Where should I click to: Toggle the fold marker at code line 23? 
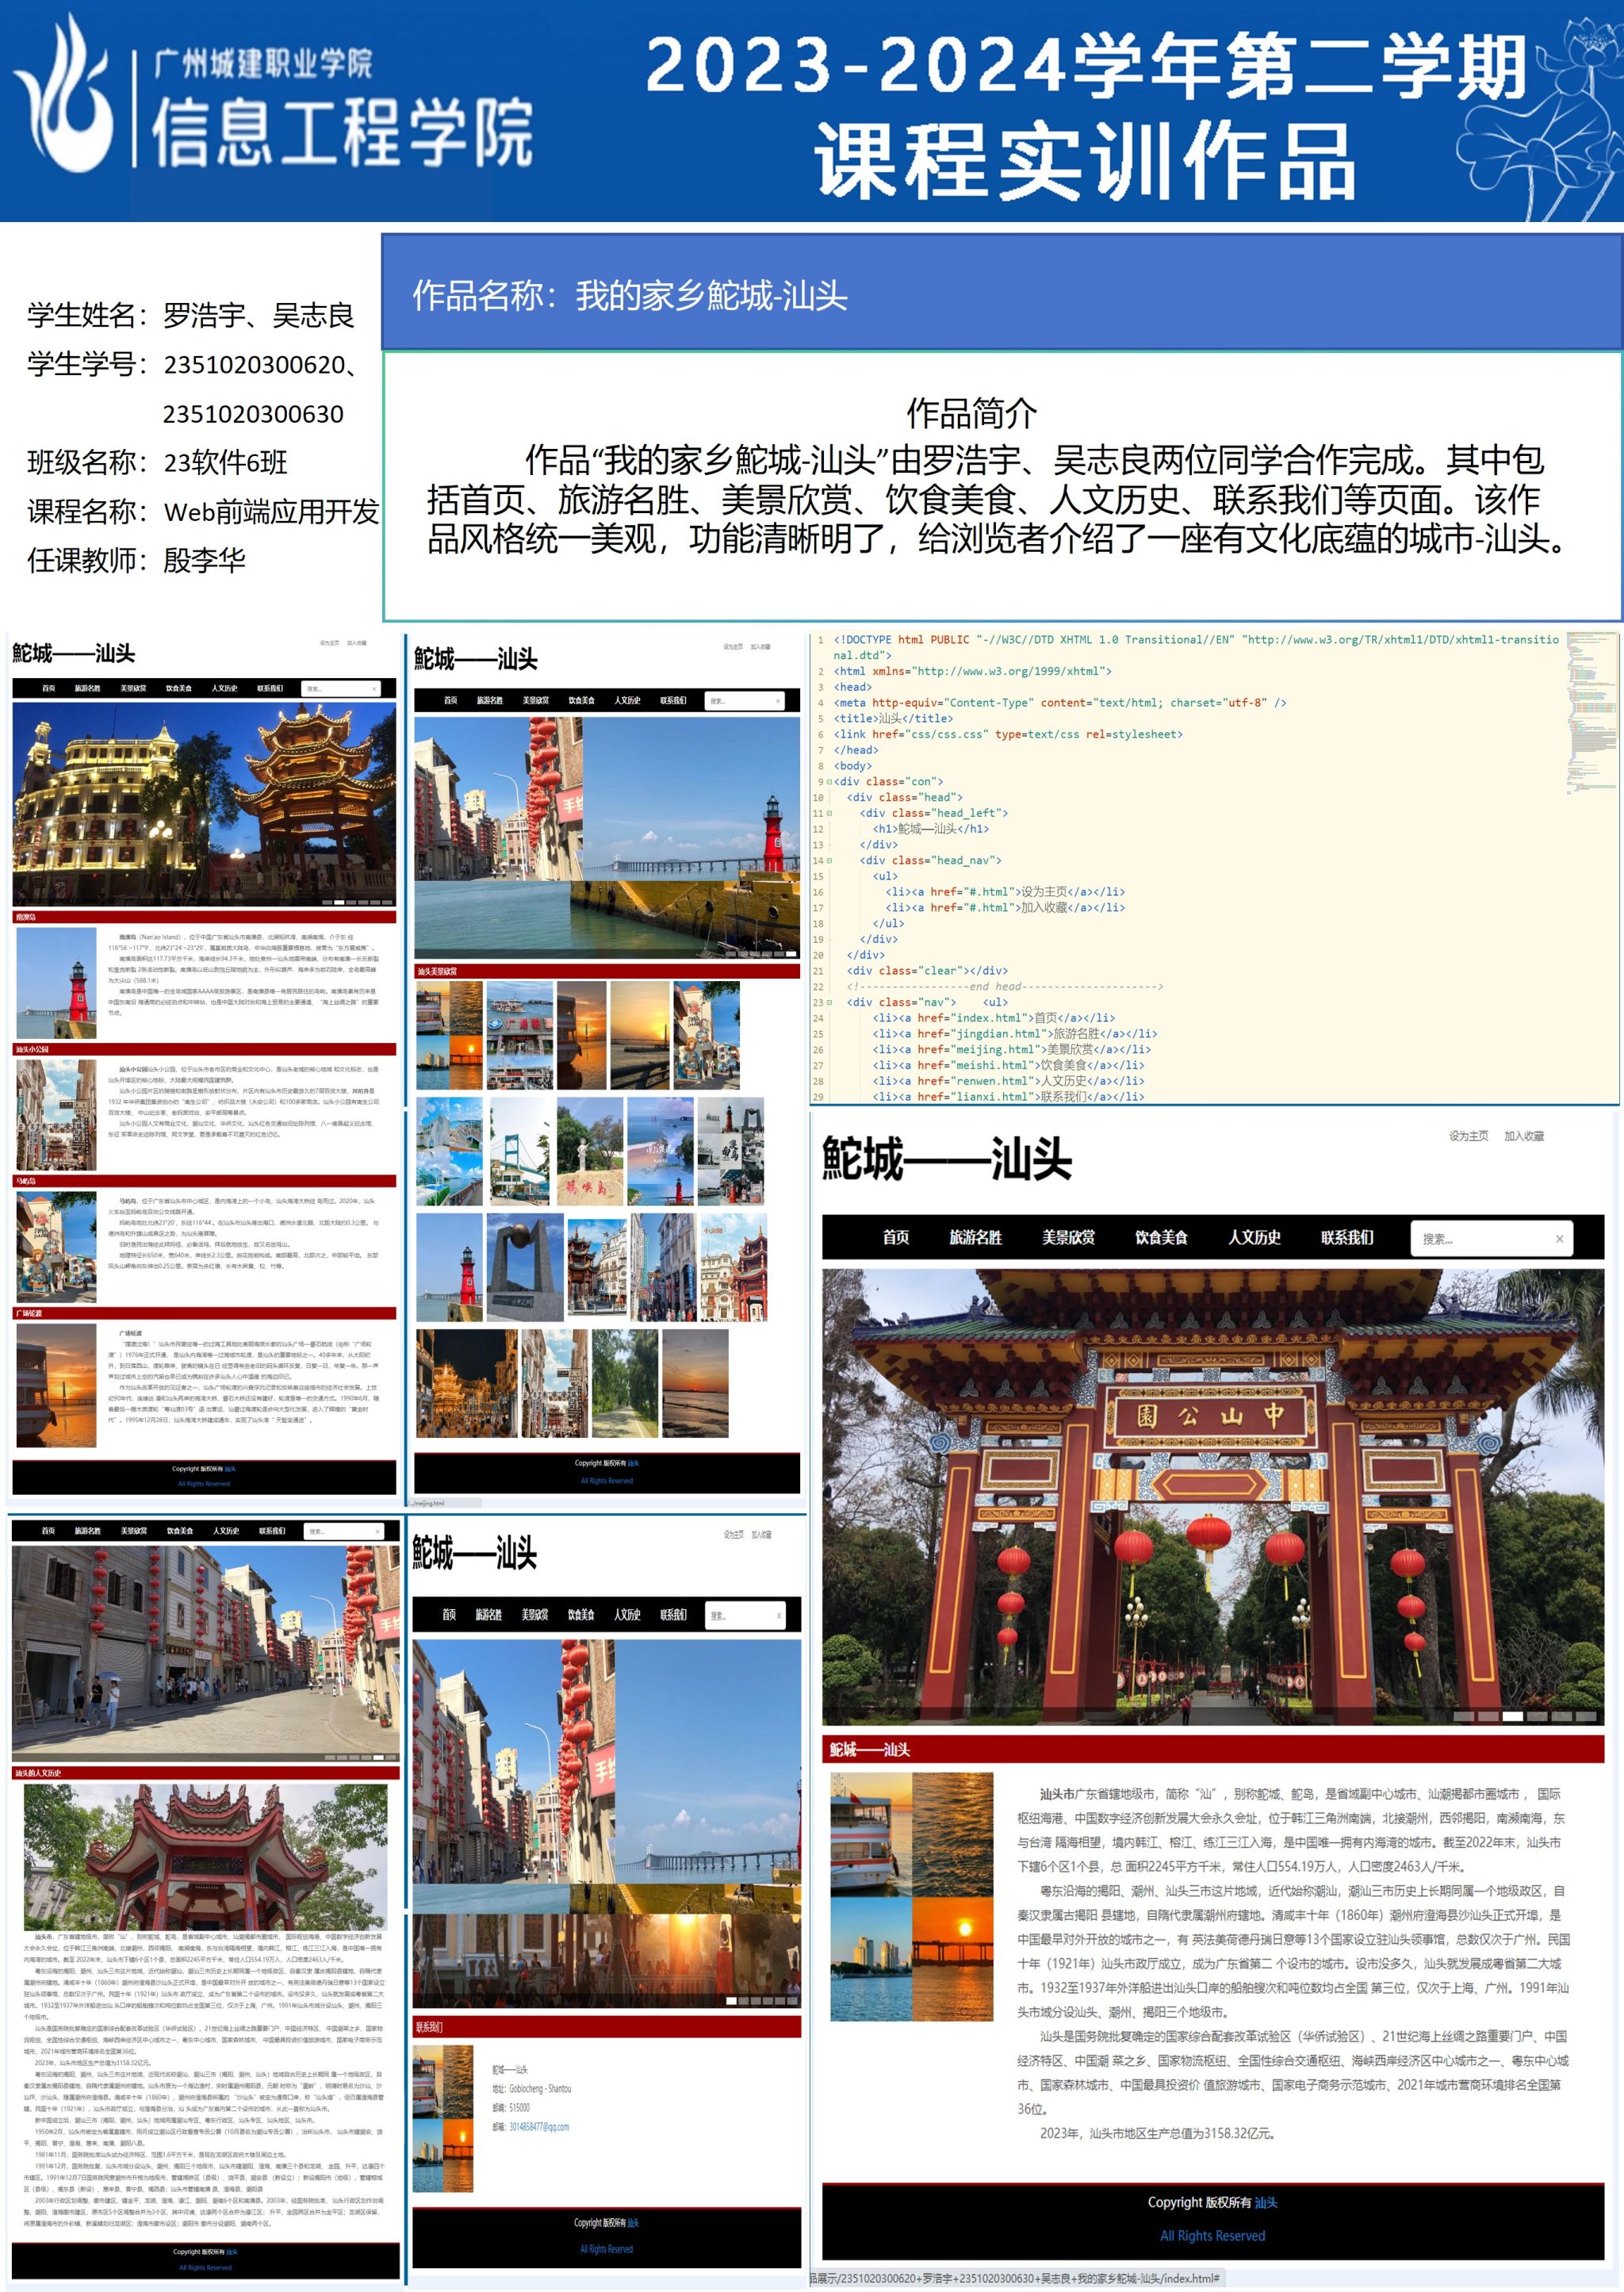(829, 1002)
